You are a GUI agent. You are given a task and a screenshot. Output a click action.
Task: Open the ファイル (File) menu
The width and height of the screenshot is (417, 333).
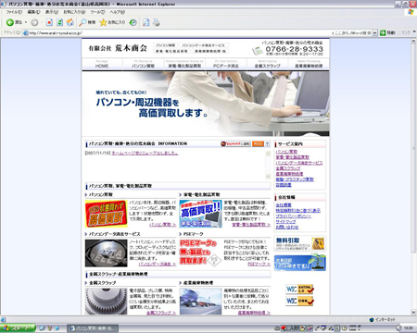[x=14, y=12]
